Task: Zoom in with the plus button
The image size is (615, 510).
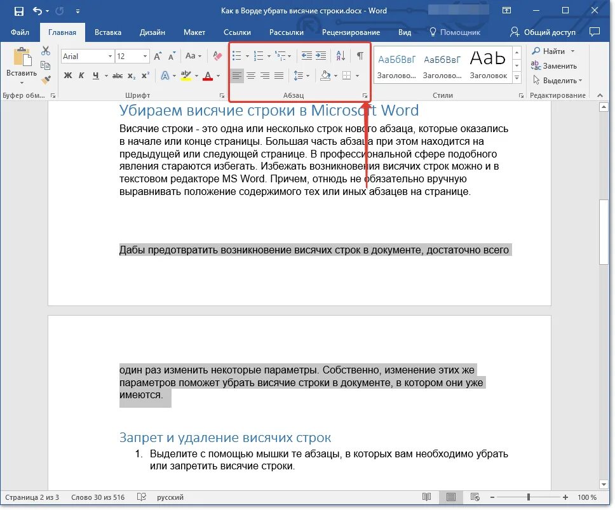Action: click(x=565, y=497)
